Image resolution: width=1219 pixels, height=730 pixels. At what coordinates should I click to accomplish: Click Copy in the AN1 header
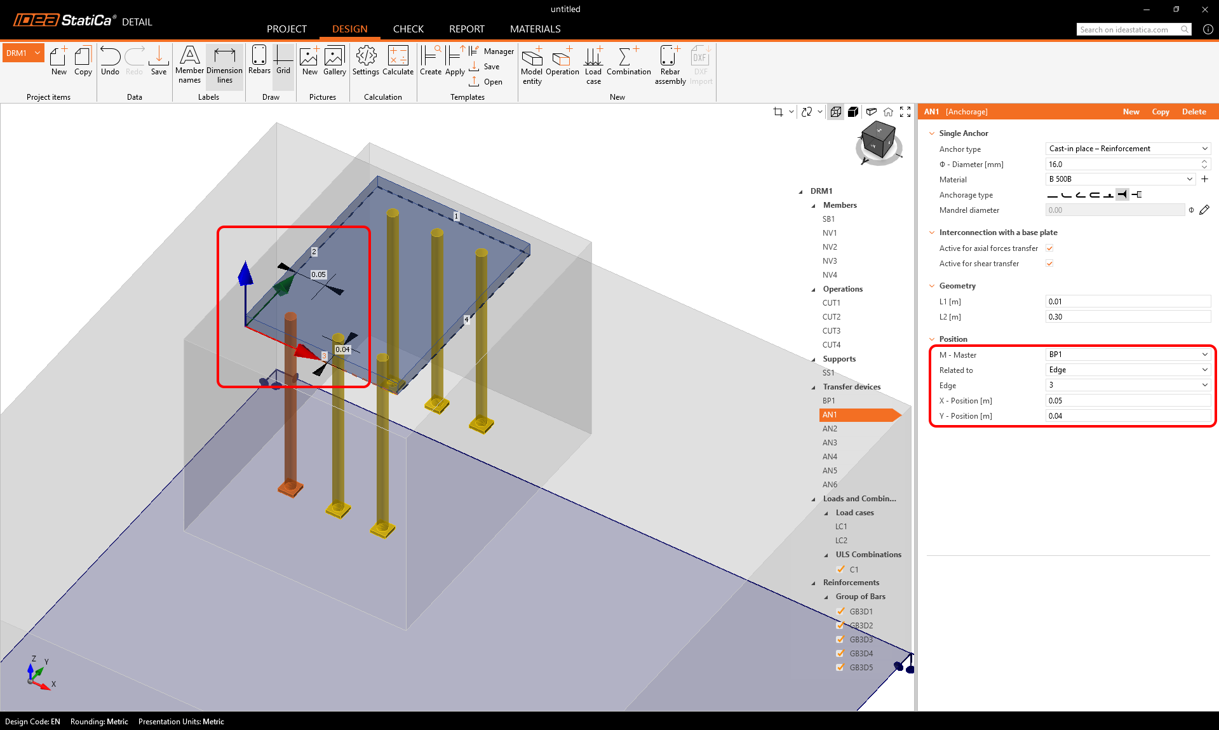coord(1161,112)
